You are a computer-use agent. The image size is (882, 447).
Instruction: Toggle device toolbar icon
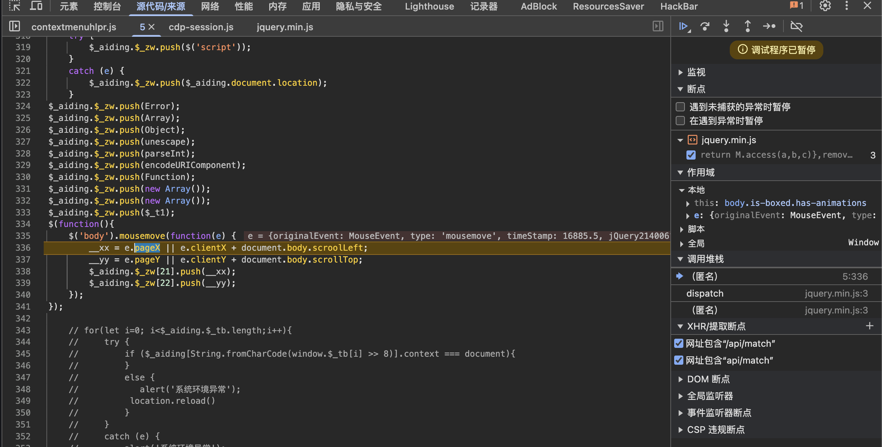tap(36, 6)
